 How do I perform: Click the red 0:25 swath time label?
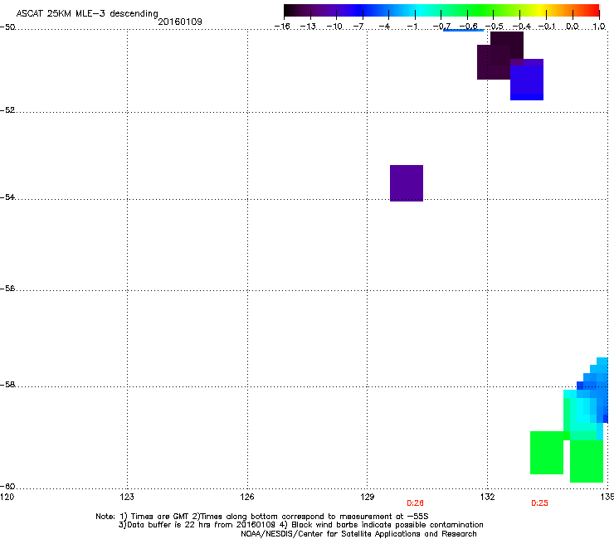(x=539, y=503)
